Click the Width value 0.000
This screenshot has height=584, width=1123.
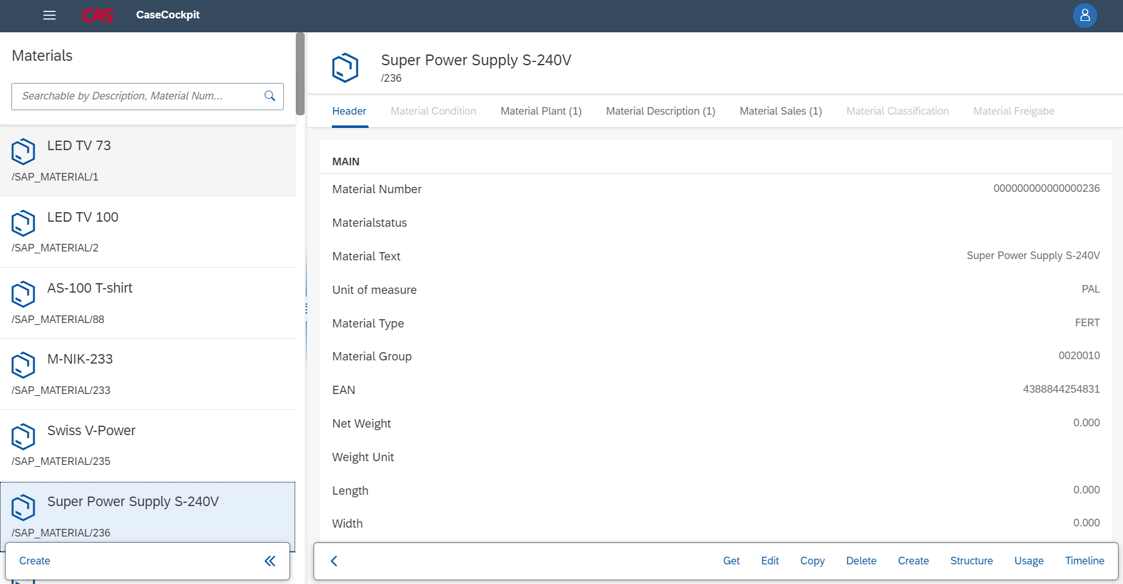pos(1086,523)
